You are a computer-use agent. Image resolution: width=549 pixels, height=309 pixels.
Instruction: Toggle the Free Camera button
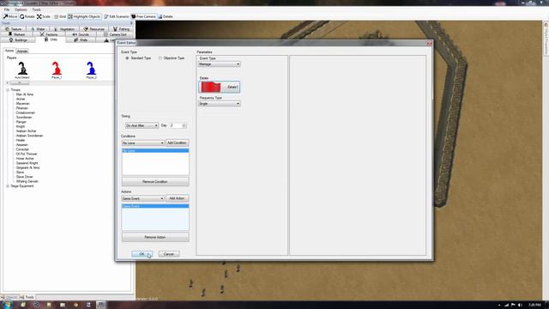(143, 16)
